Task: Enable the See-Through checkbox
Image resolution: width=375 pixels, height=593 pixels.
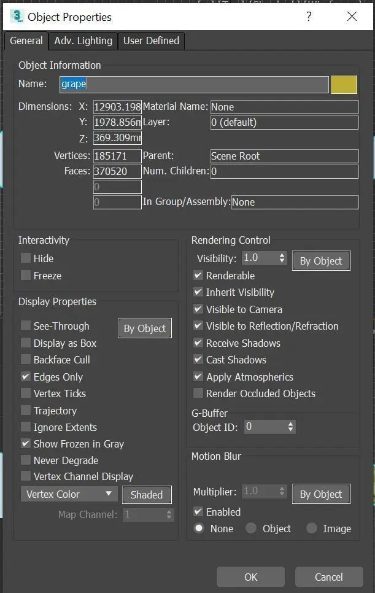Action: pyautogui.click(x=26, y=326)
